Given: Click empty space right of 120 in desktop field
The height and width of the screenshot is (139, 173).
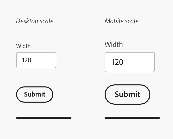Looking at the screenshot, I should 45,60.
